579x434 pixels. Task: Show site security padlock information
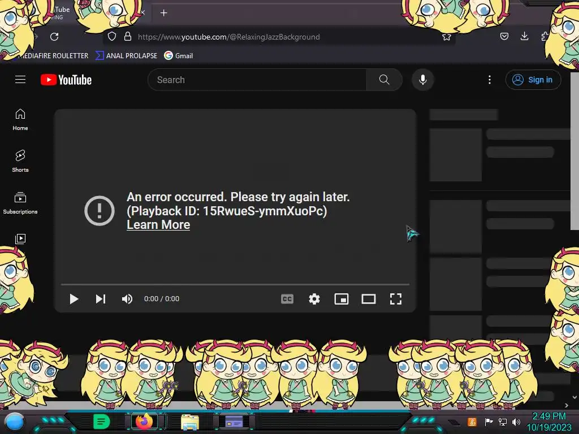128,36
